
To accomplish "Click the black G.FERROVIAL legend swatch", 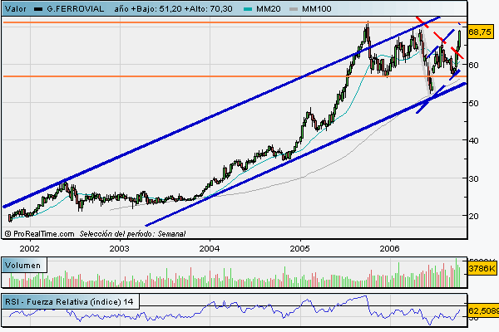I will 38,9.
